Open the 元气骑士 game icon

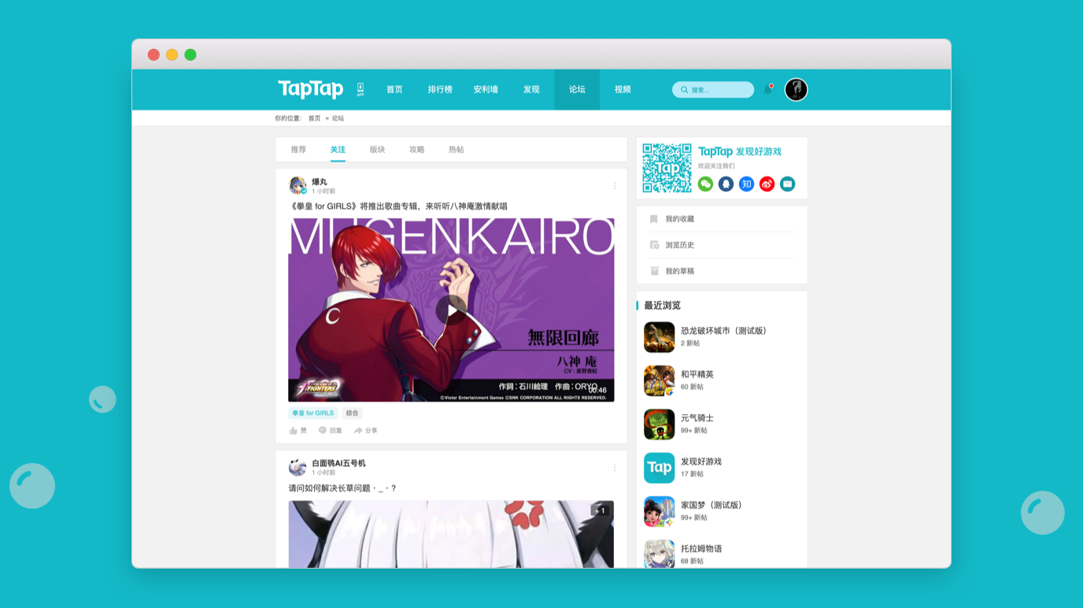659,424
